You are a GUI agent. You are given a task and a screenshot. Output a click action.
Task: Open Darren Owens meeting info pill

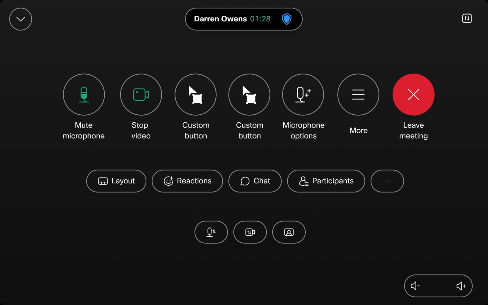[243, 19]
